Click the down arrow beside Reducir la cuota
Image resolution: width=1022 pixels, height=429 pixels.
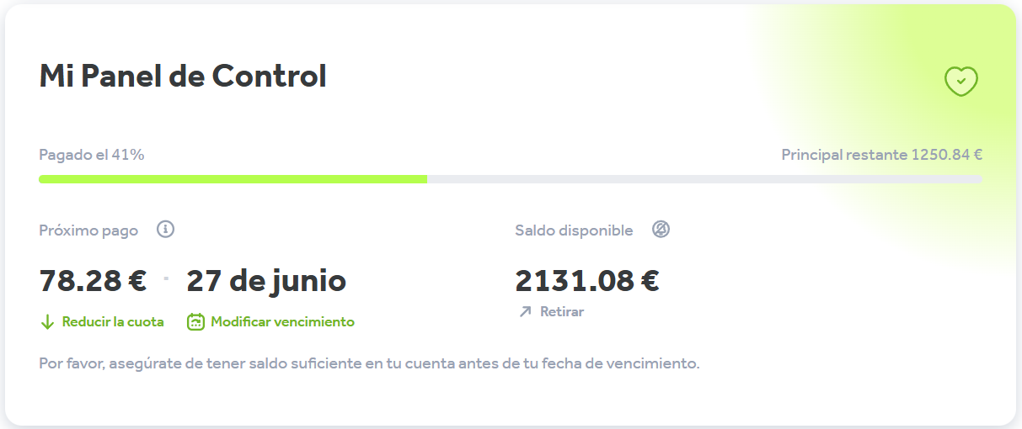point(47,322)
